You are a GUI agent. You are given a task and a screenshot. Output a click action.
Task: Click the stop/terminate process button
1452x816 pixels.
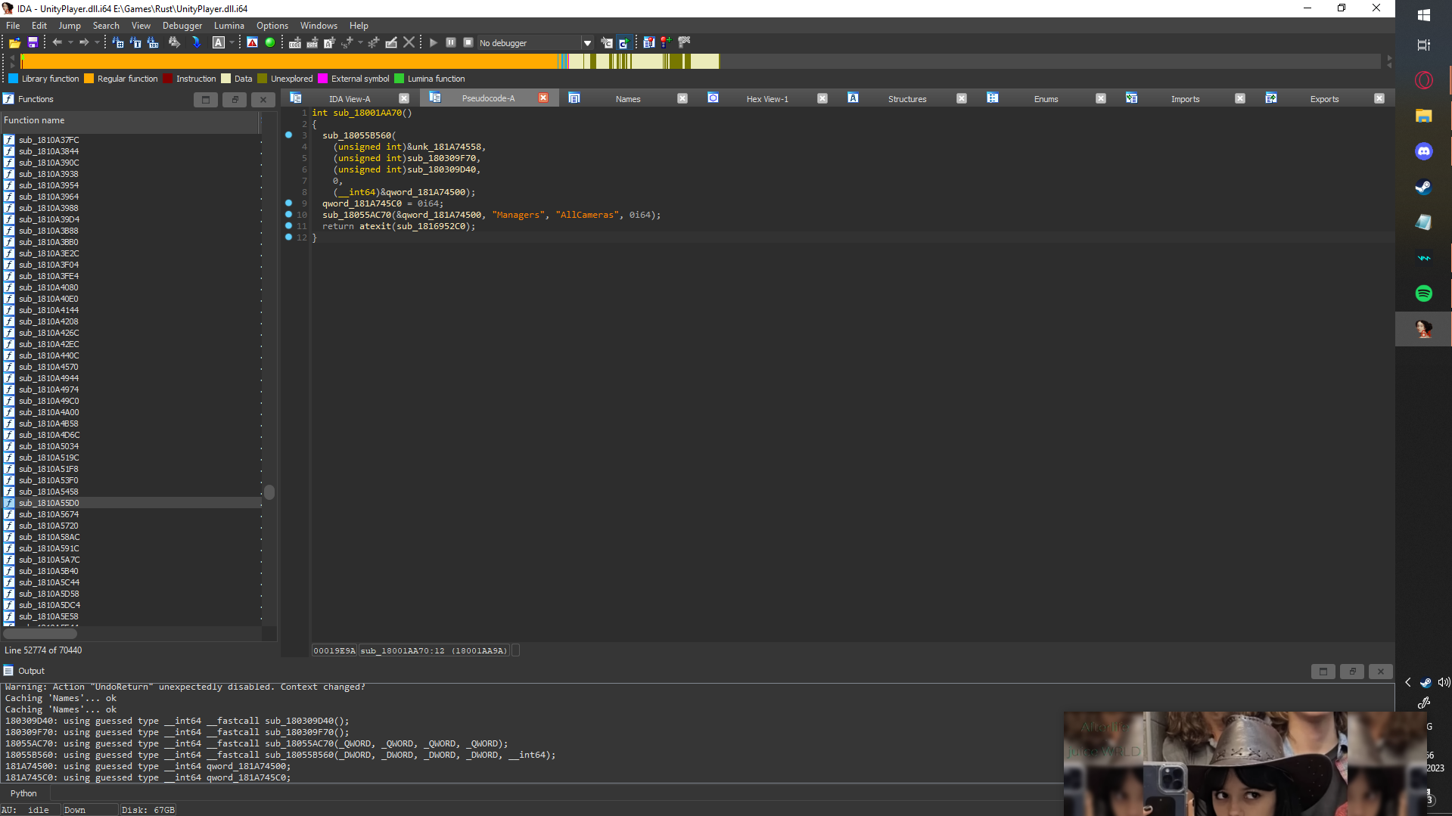pos(468,42)
